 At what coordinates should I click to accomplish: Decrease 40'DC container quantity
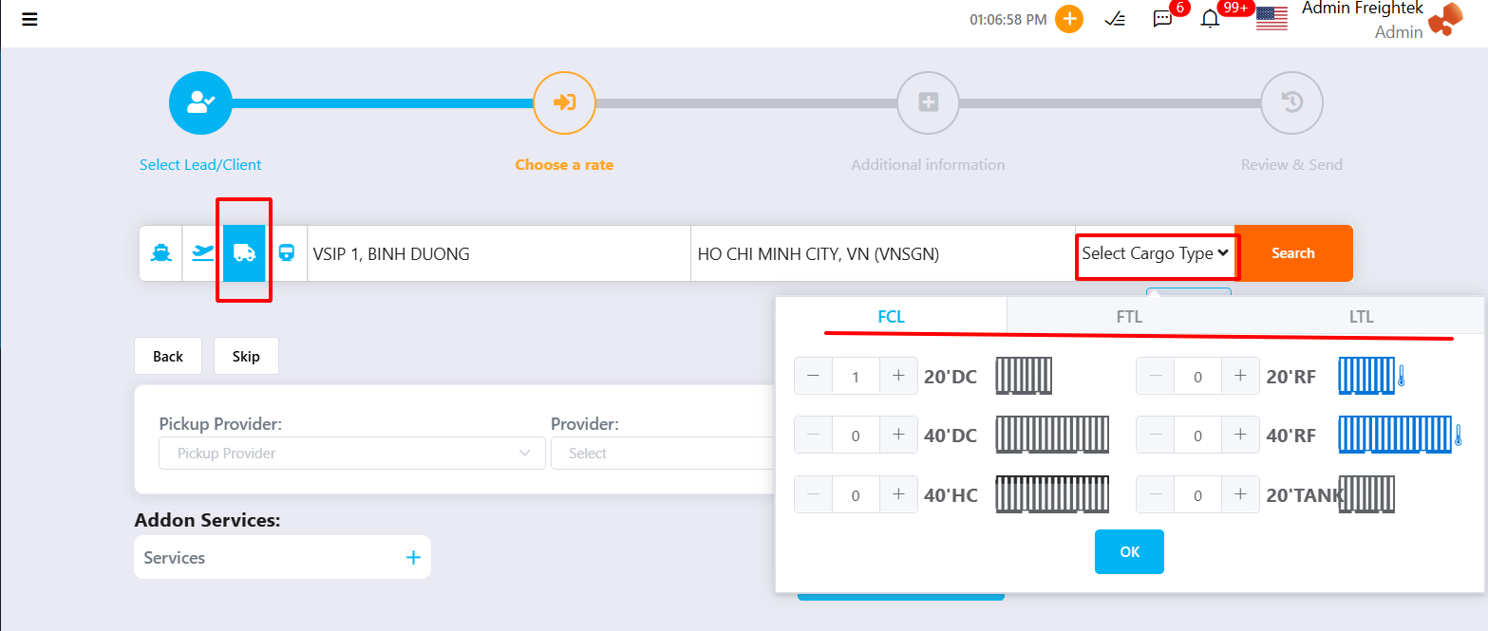click(813, 436)
